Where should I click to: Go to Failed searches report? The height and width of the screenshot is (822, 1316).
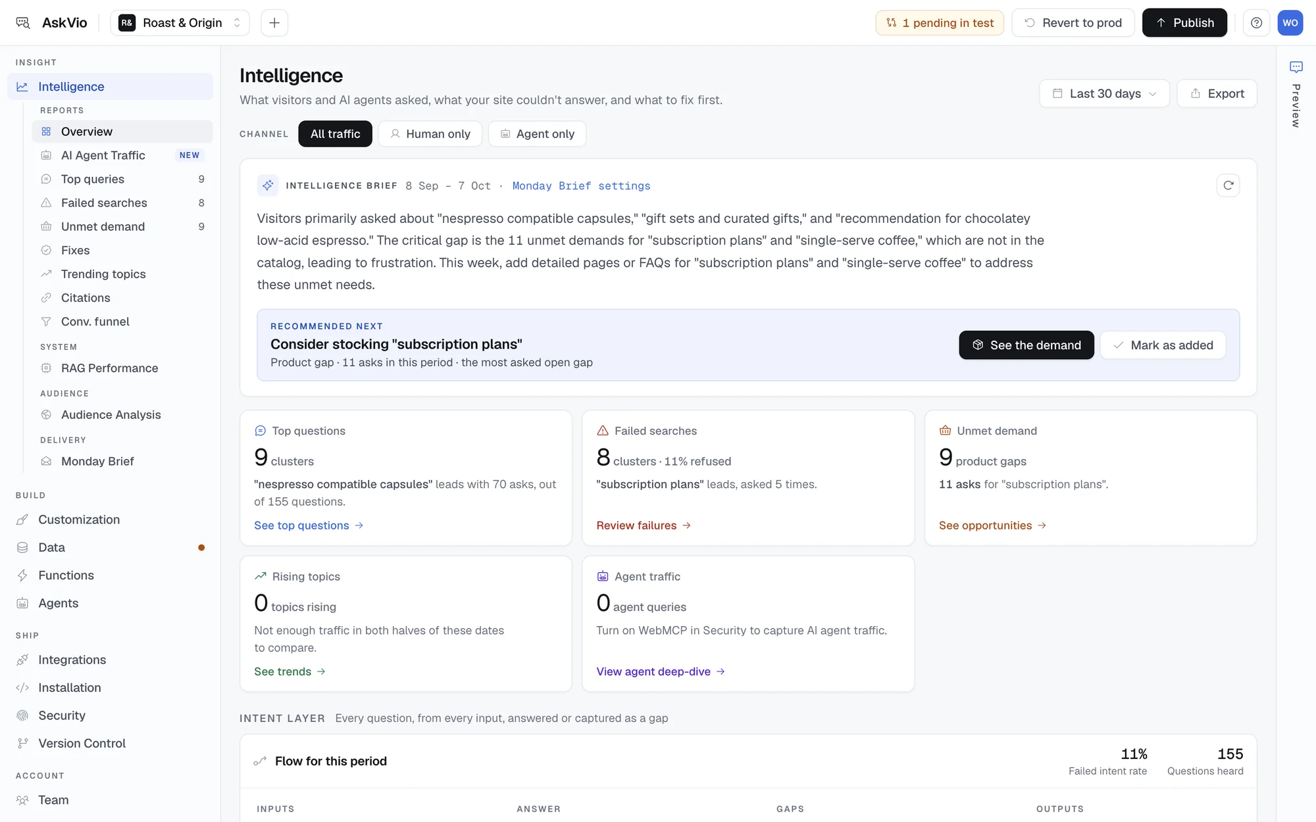click(x=122, y=203)
